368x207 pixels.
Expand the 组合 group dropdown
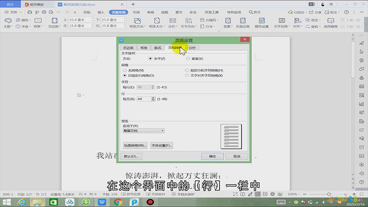pos(320,20)
